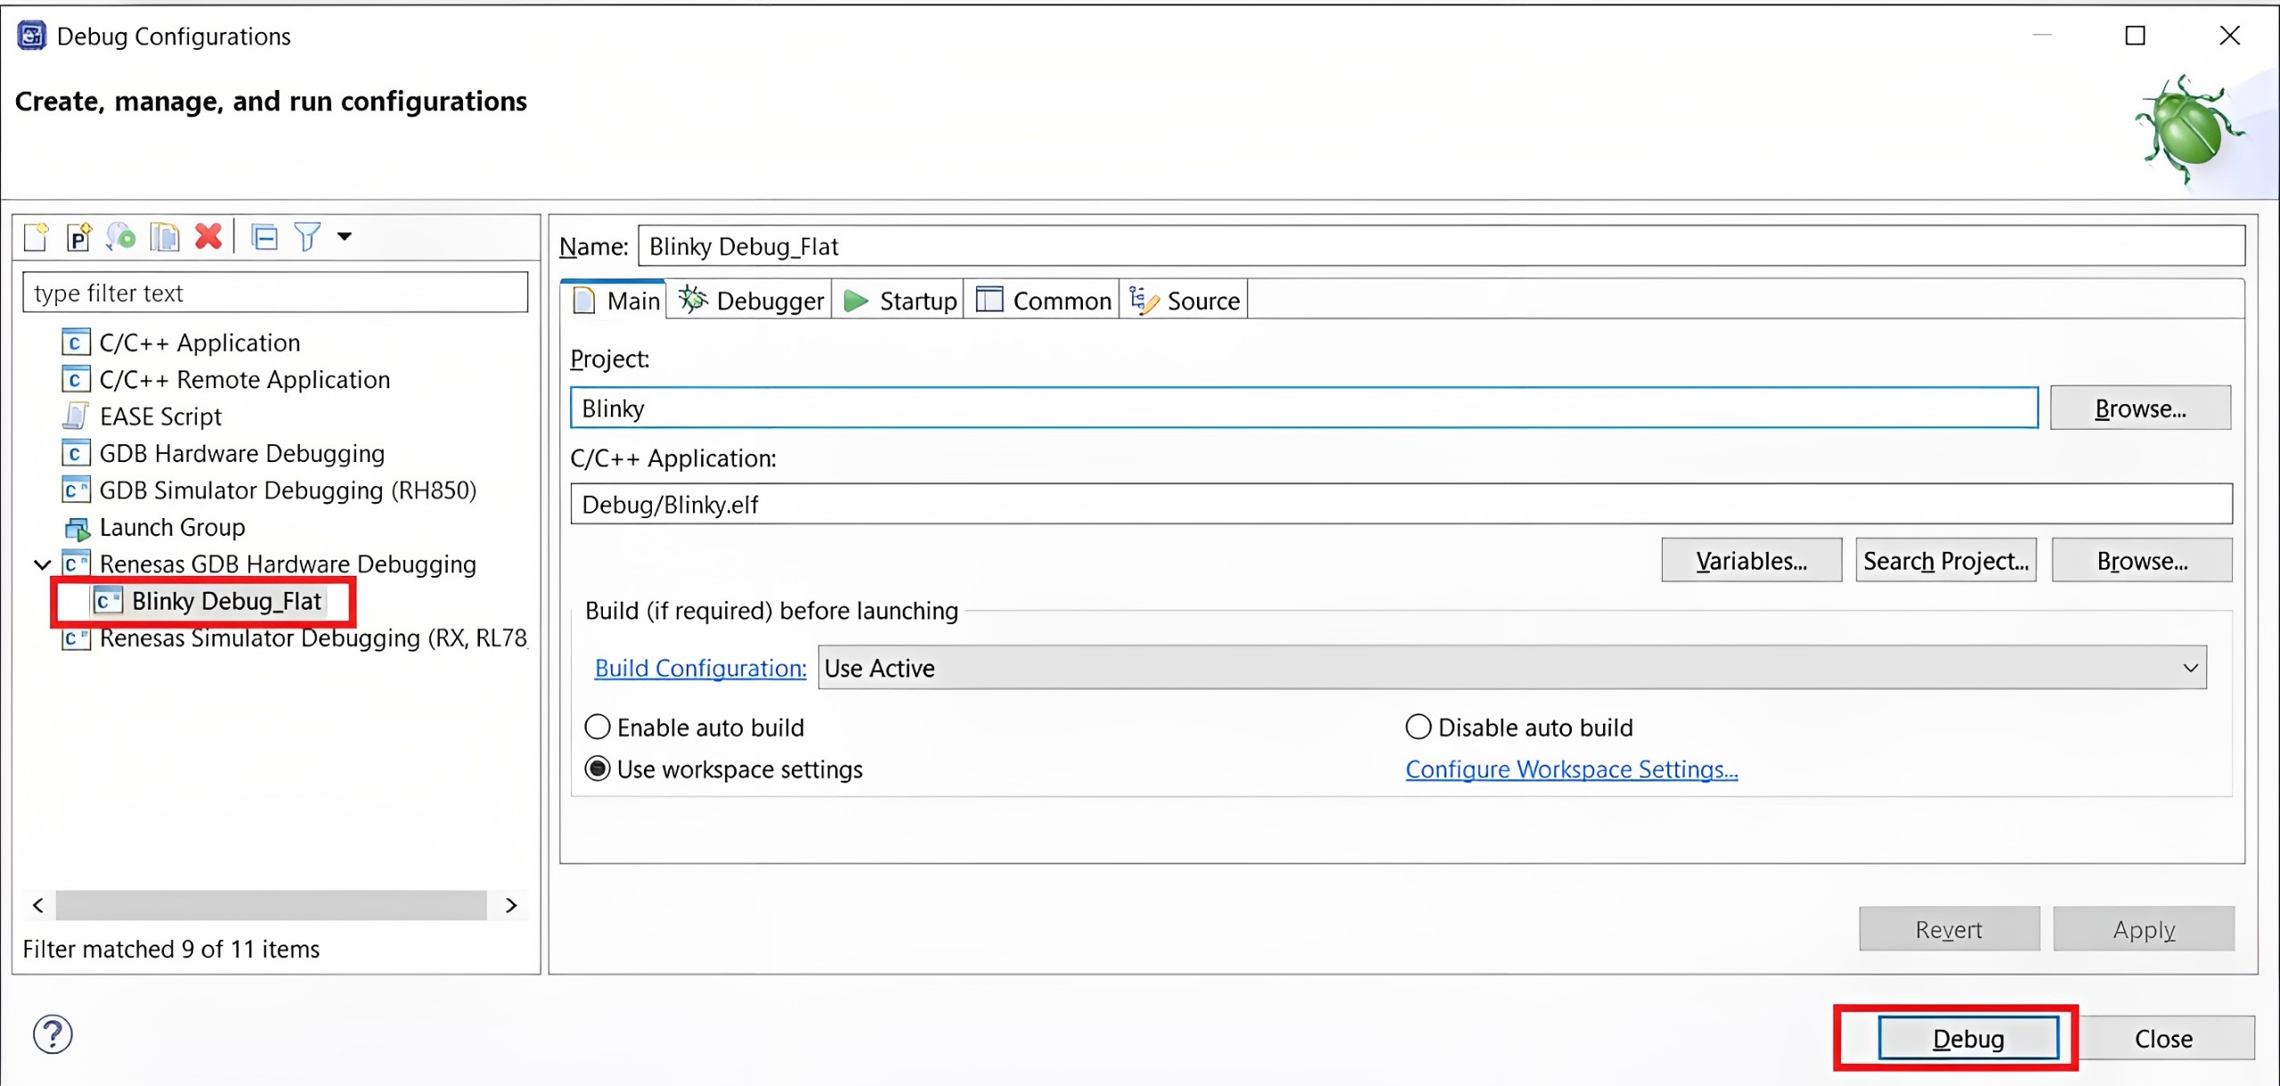The height and width of the screenshot is (1086, 2280).
Task: Collapse the Renesas GDB Hardware Debugging node
Action: pyautogui.click(x=42, y=564)
